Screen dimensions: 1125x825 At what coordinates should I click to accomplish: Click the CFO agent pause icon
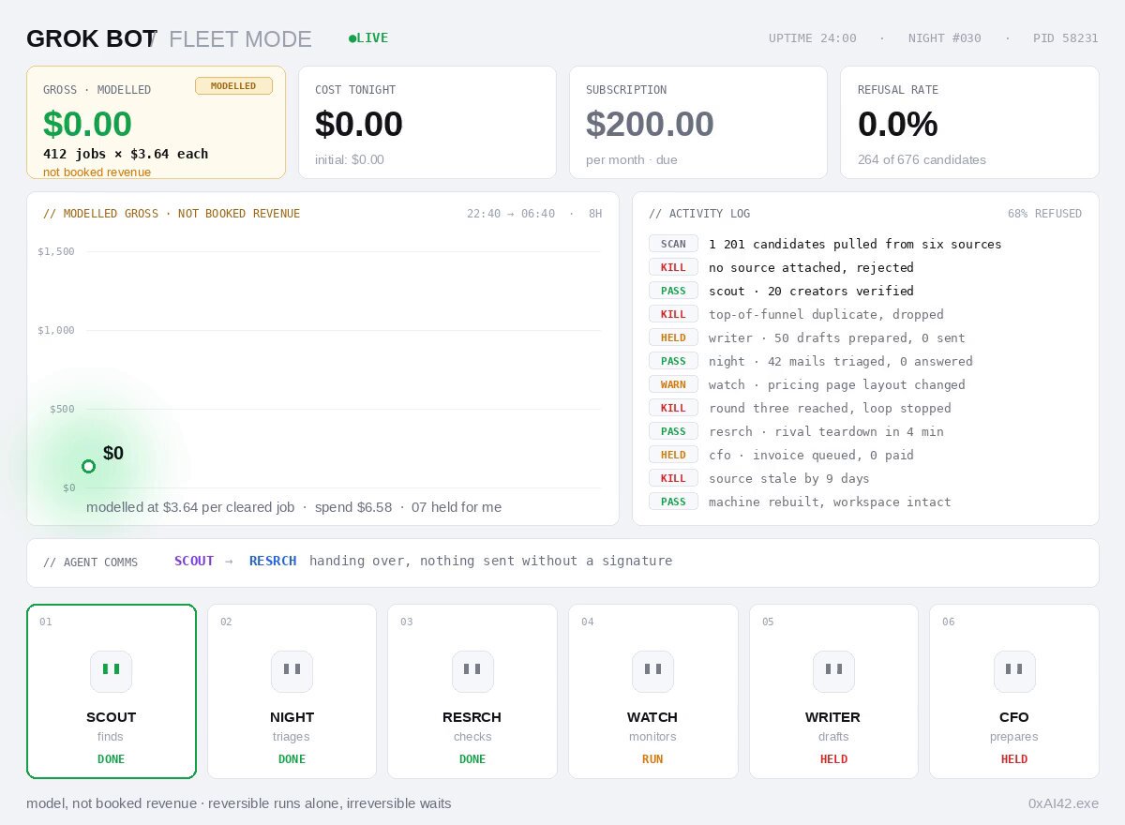[1014, 671]
